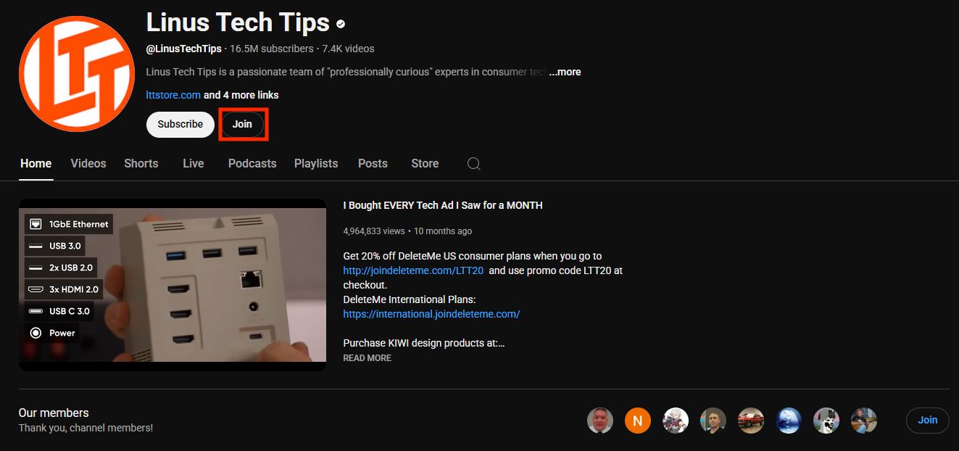Click the orange "N" member avatar
Viewport: 959px width, 451px height.
point(637,420)
